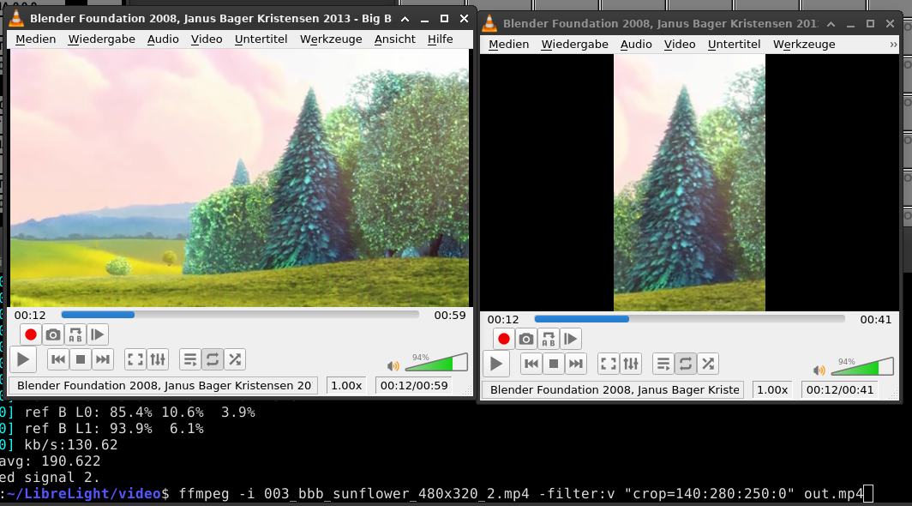Open the Untertitel menu in right VLC window
This screenshot has height=506, width=912.
point(734,45)
